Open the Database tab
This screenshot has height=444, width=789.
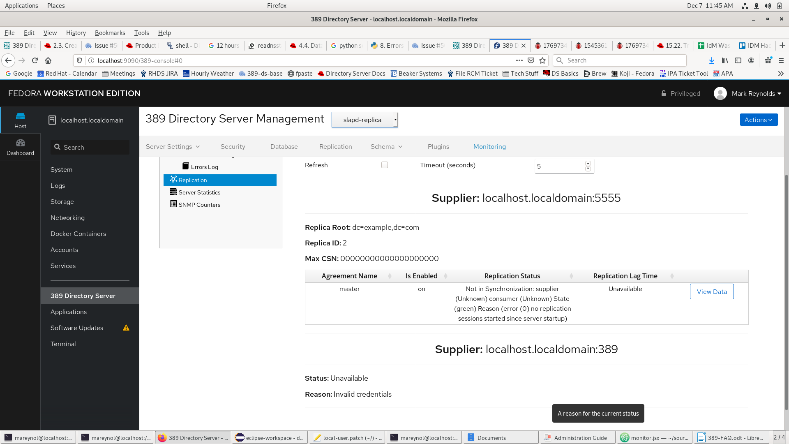click(x=284, y=146)
